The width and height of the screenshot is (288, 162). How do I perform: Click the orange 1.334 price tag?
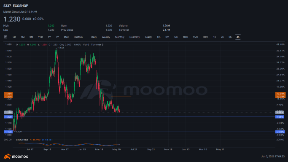8,94
